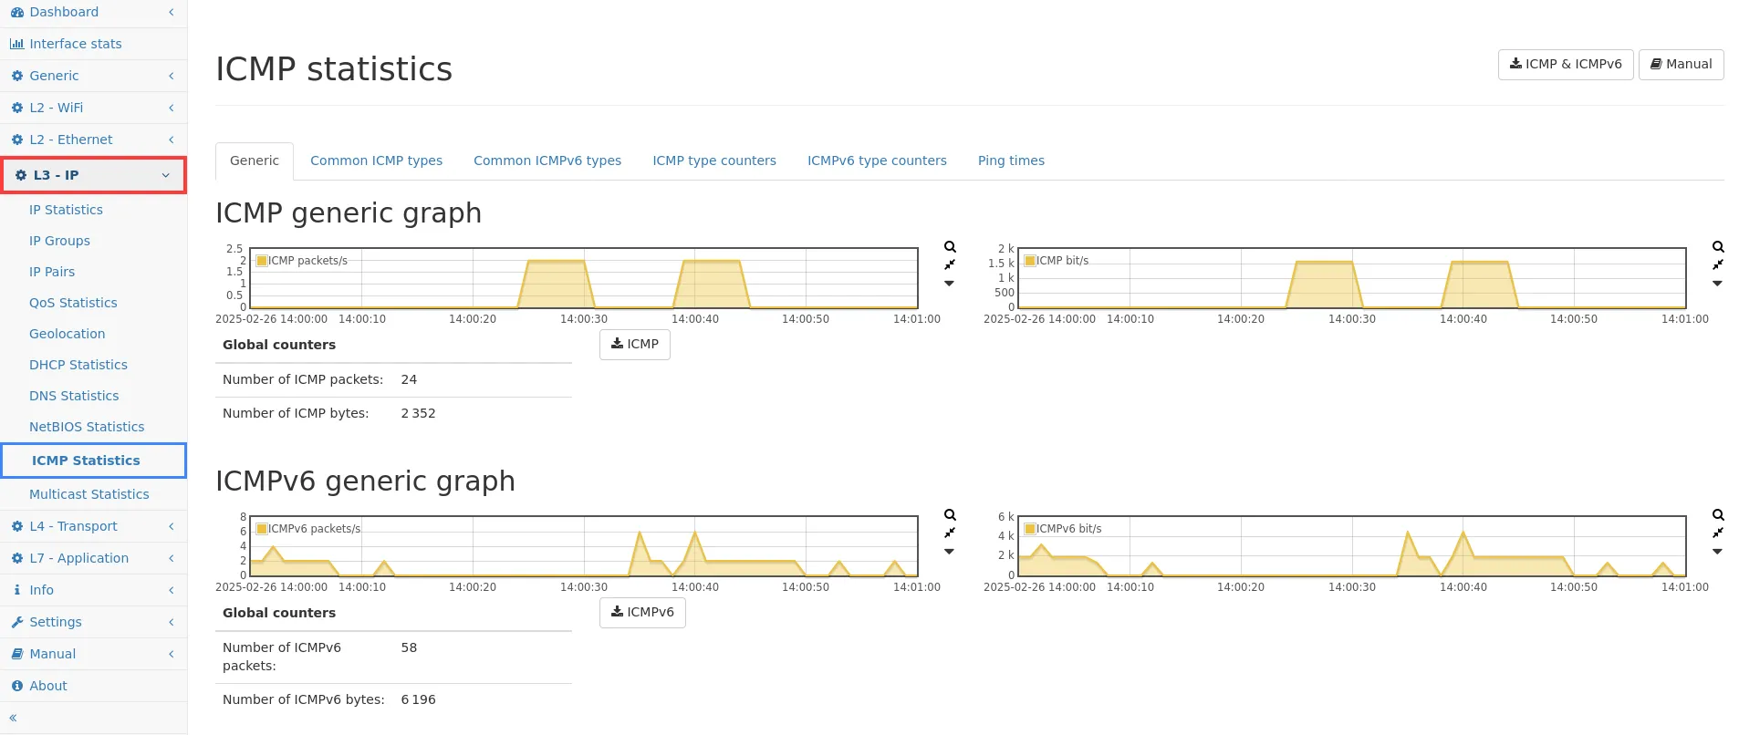The width and height of the screenshot is (1739, 735).
Task: Click magnifier icon beside ICMPv6 packets/s graph
Action: point(950,515)
